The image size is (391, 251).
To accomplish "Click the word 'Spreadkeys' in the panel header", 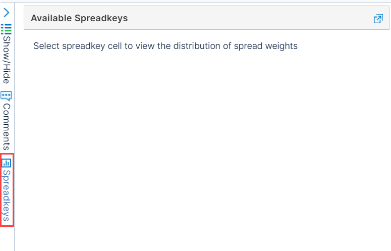I will pyautogui.click(x=101, y=18).
